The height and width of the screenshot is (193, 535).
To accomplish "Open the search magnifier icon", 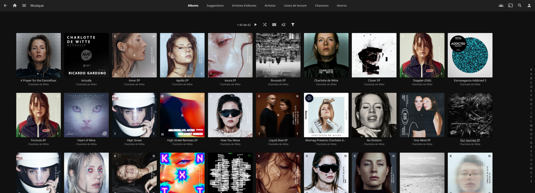I will [520, 5].
